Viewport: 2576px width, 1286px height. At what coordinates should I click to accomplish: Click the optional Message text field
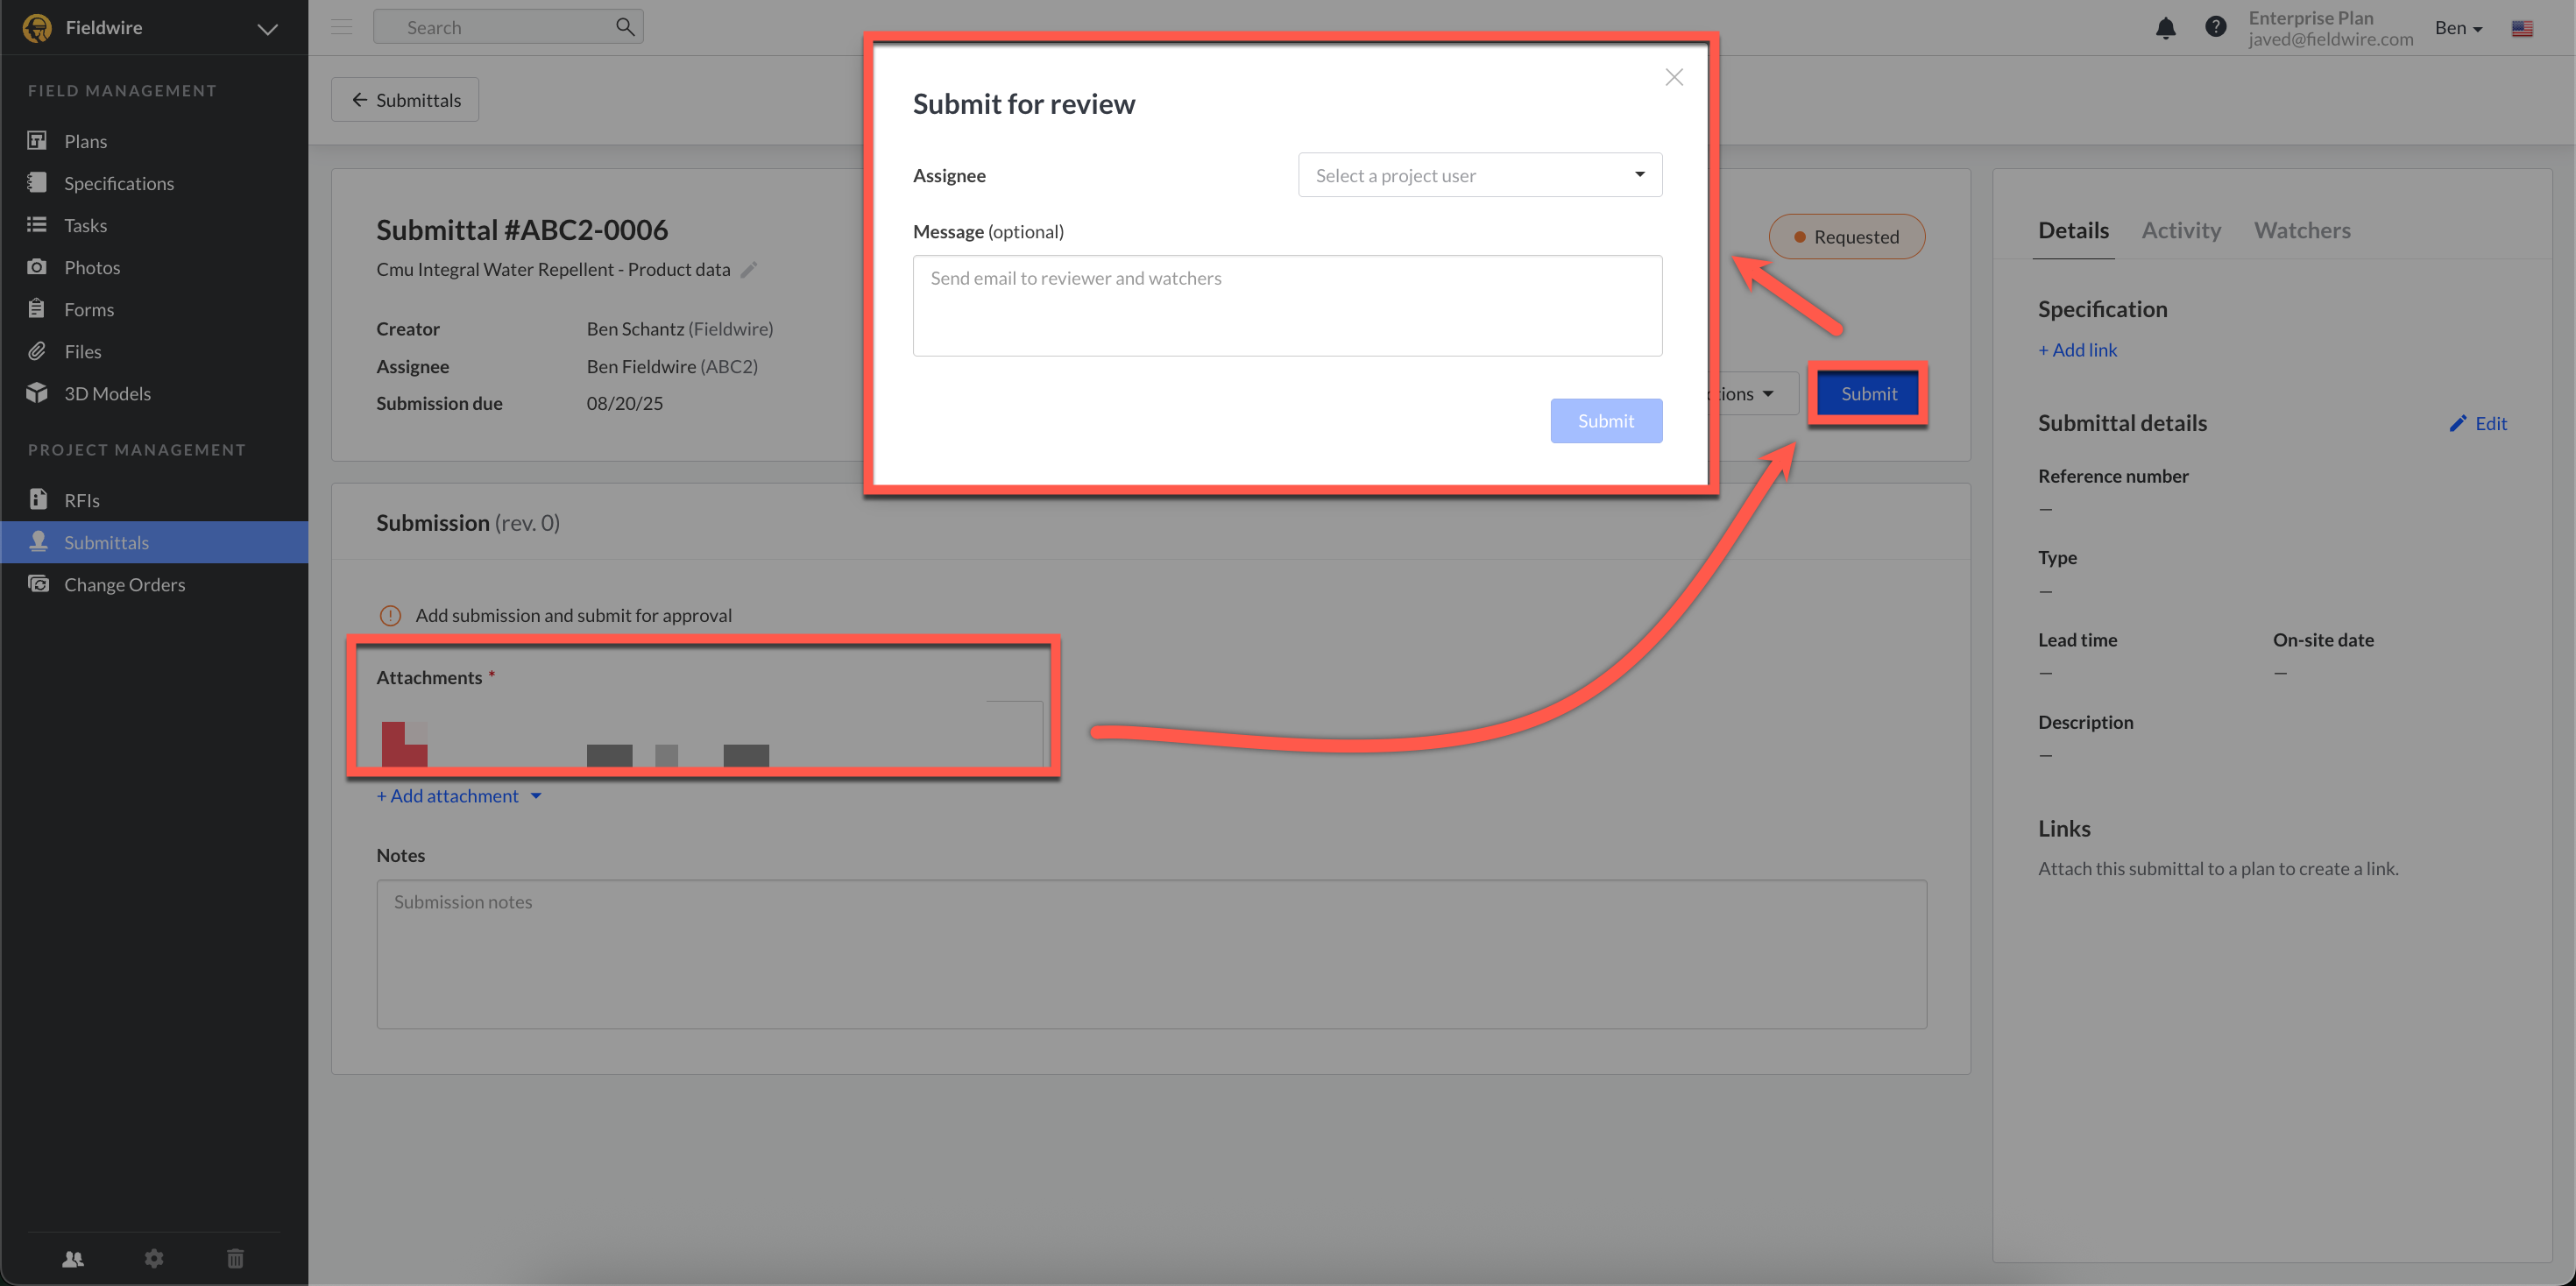click(1286, 306)
